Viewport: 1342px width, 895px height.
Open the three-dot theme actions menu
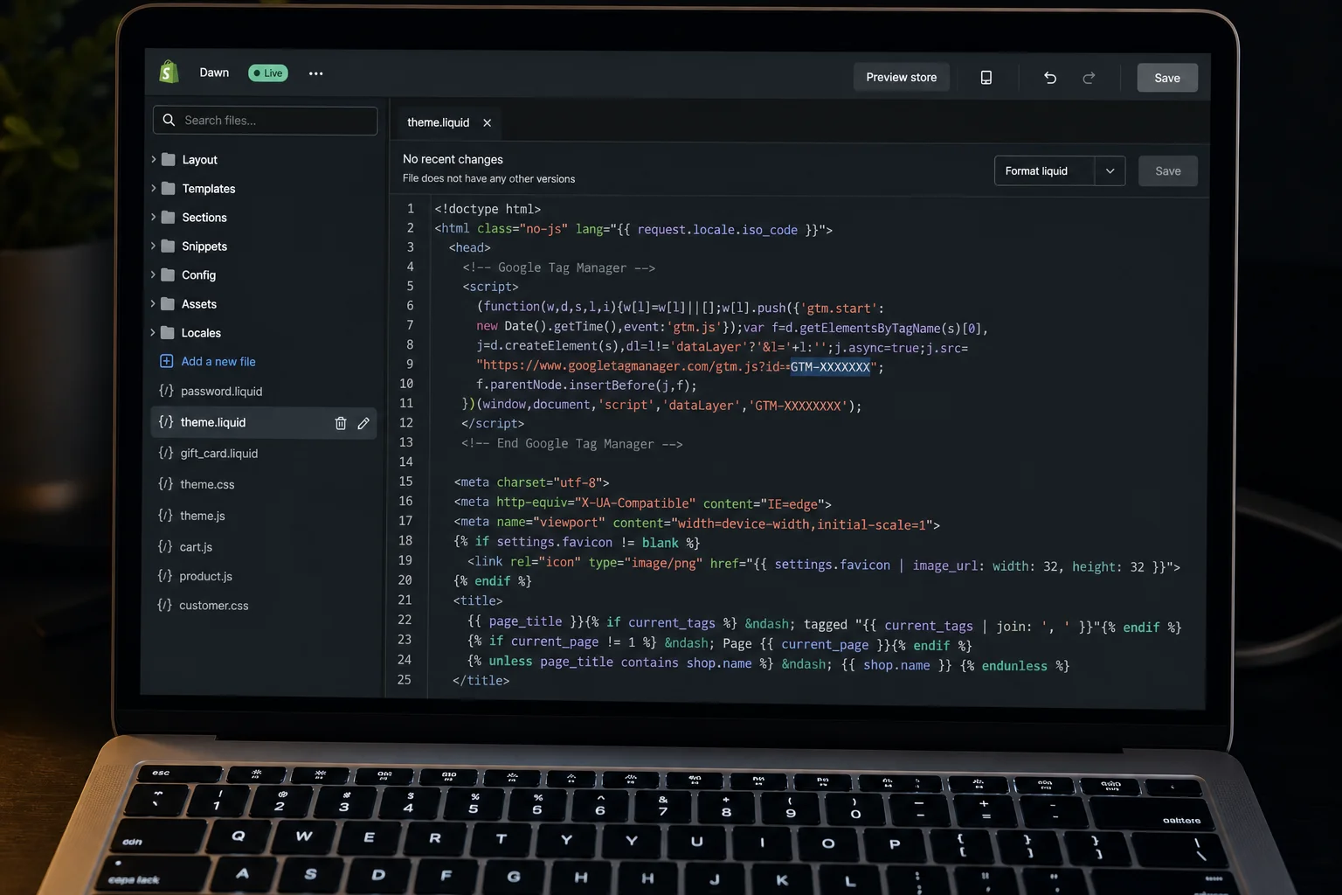point(316,73)
